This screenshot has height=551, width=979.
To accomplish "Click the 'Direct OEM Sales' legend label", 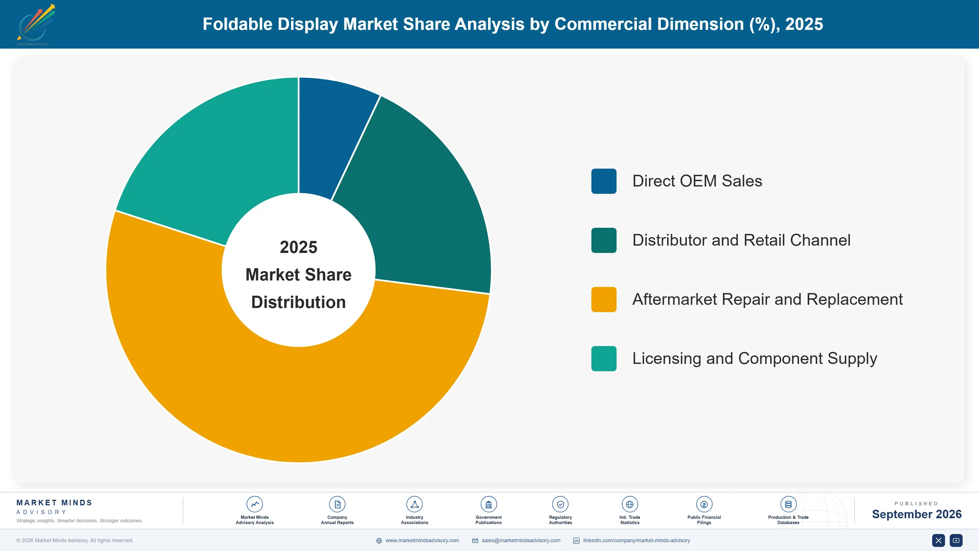I will 697,181.
